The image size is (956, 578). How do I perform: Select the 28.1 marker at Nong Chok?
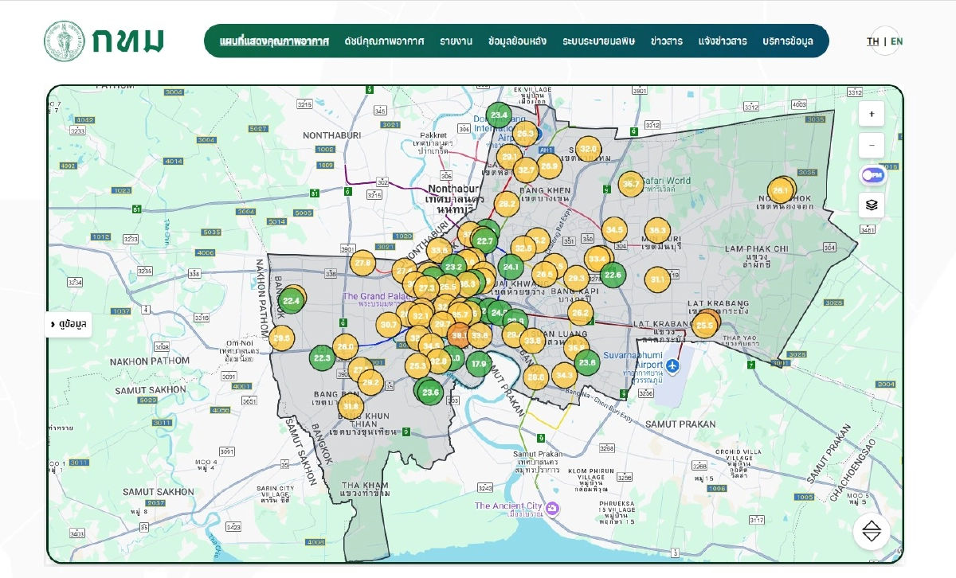780,190
